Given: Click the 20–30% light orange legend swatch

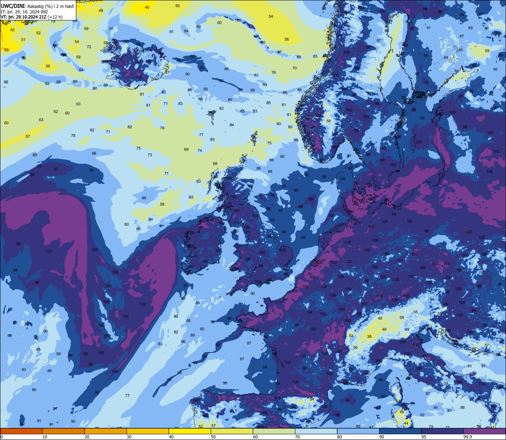Looking at the screenshot, I should pyautogui.click(x=106, y=431).
